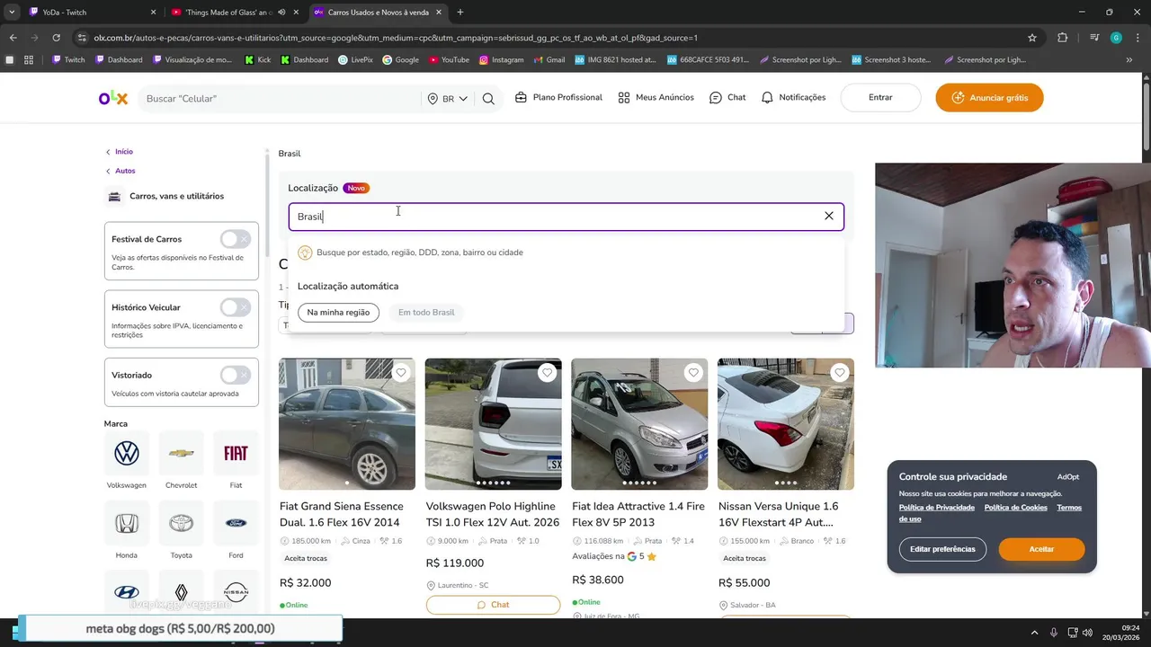Open Plano Profissional

[558, 97]
